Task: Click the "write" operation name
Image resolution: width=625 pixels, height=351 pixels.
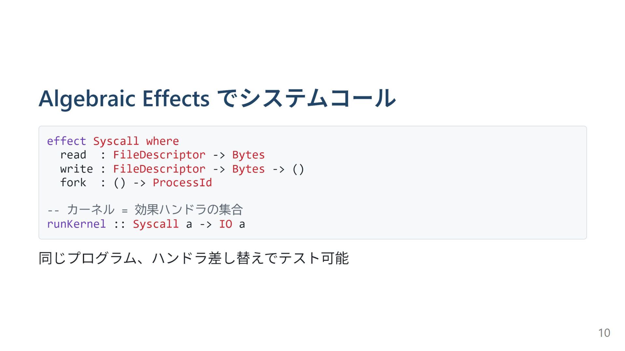Action: click(x=76, y=169)
